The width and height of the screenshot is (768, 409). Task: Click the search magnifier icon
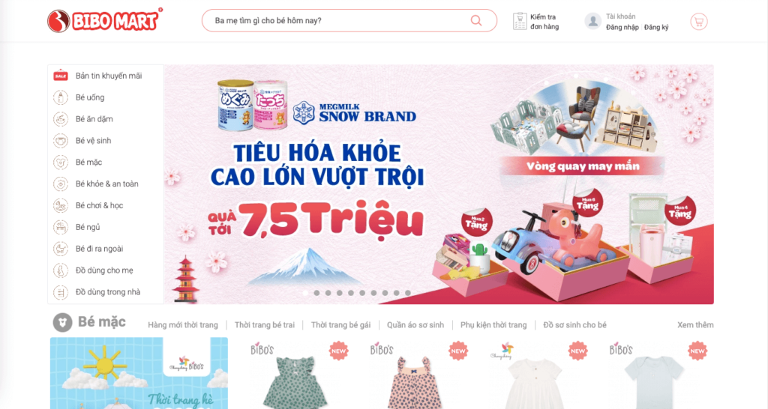click(x=476, y=20)
